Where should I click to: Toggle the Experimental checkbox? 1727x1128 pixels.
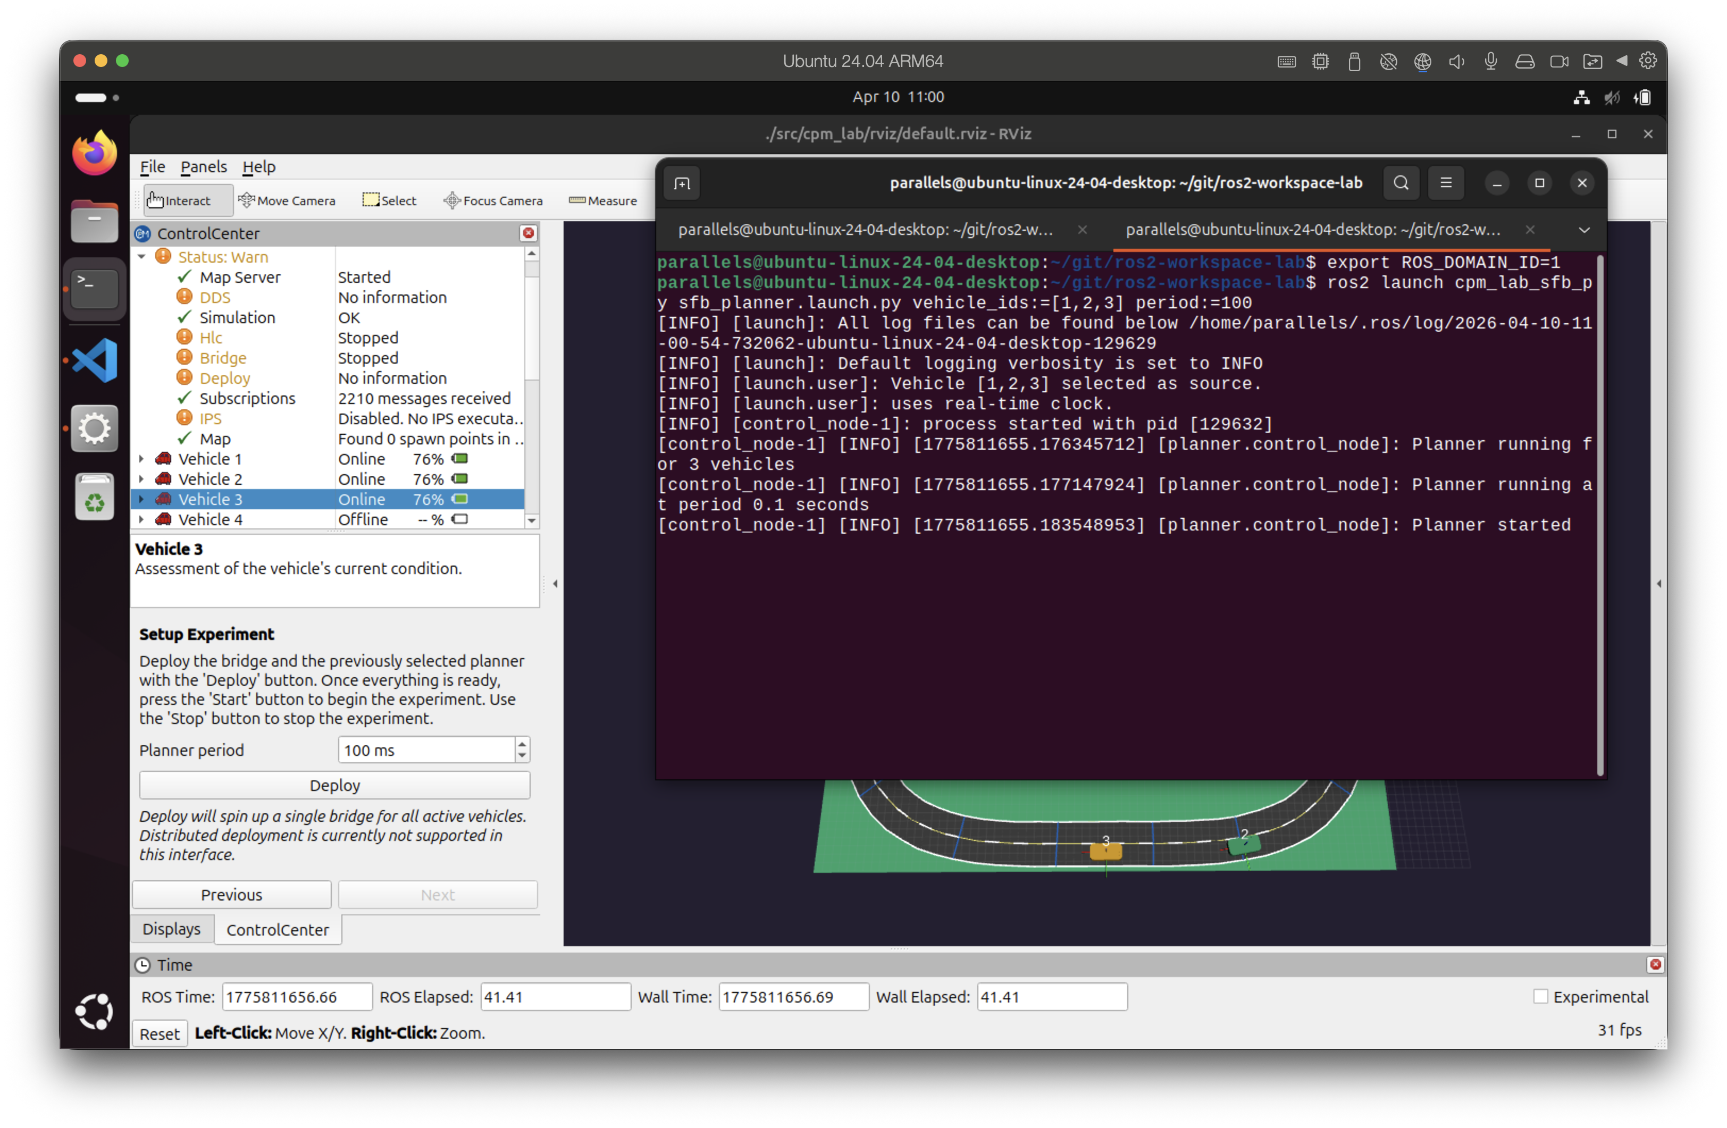click(1540, 997)
